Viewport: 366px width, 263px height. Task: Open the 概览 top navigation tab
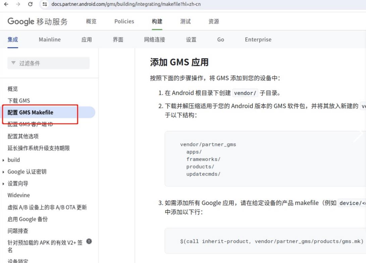tap(91, 21)
